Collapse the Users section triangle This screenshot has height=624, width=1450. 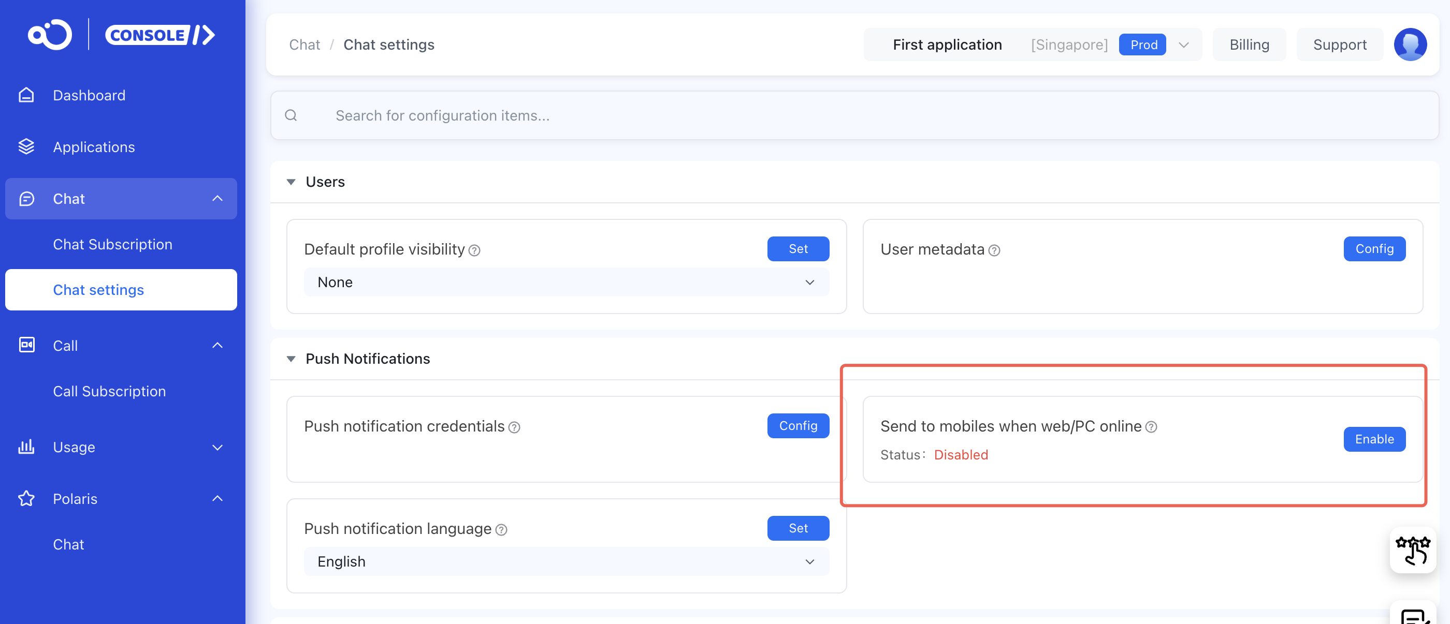pos(291,182)
